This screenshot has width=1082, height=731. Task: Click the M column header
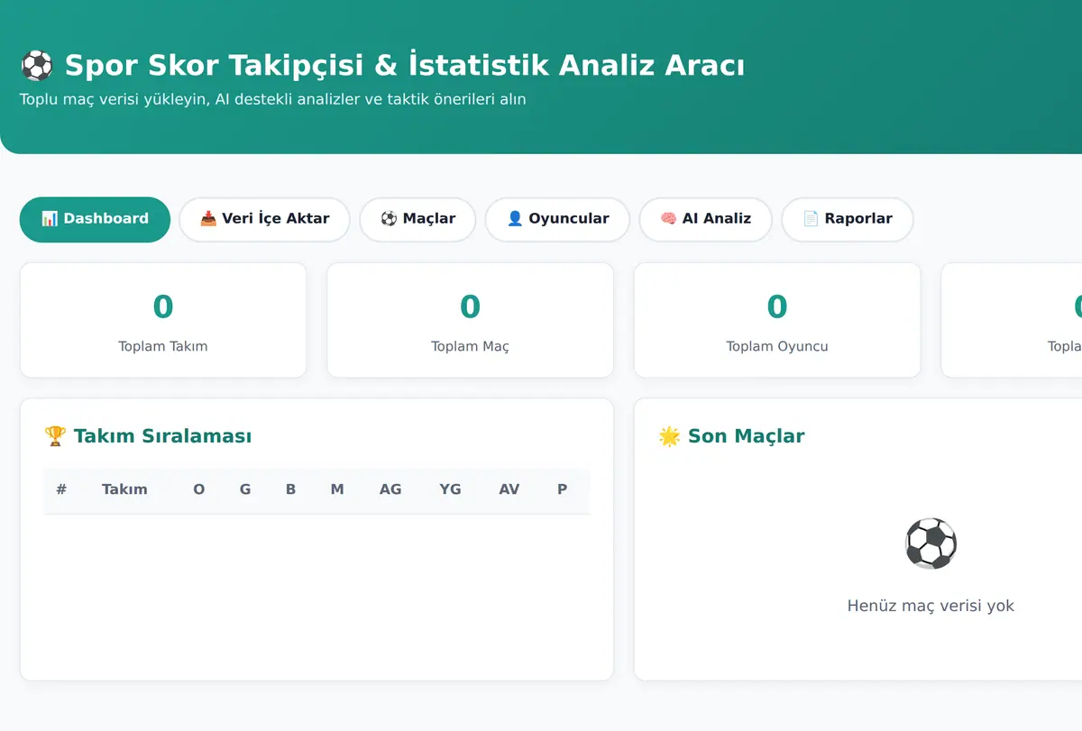point(337,489)
